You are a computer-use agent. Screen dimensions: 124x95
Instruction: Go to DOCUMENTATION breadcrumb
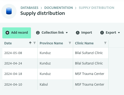[58, 8]
